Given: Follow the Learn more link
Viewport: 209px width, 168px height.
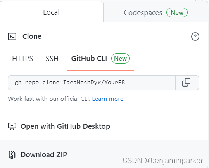Looking at the screenshot, I should point(108,99).
